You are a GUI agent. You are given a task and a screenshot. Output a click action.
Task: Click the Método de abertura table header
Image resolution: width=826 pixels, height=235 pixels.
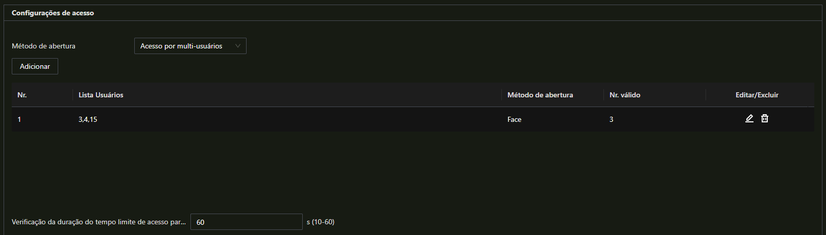[x=540, y=95]
